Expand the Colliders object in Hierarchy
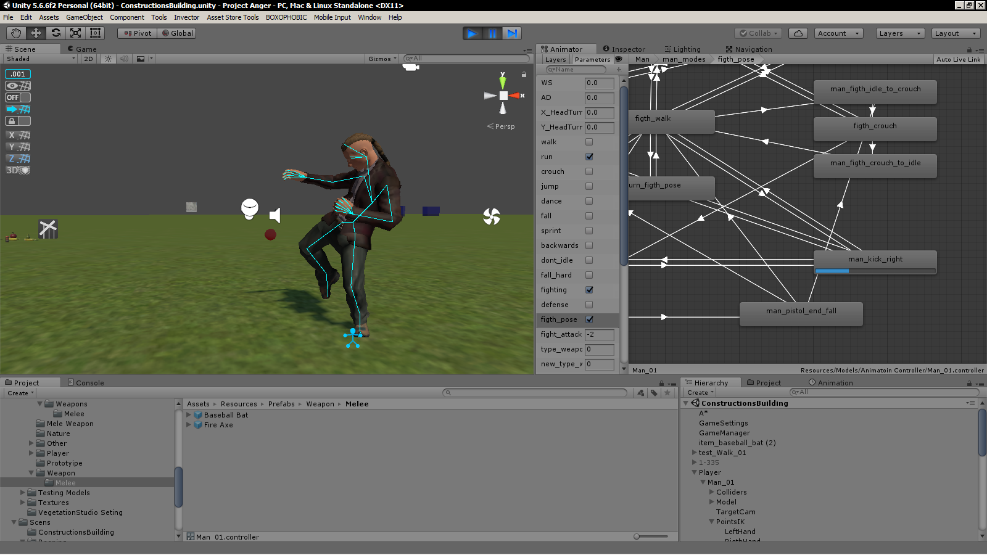987x555 pixels. (712, 492)
